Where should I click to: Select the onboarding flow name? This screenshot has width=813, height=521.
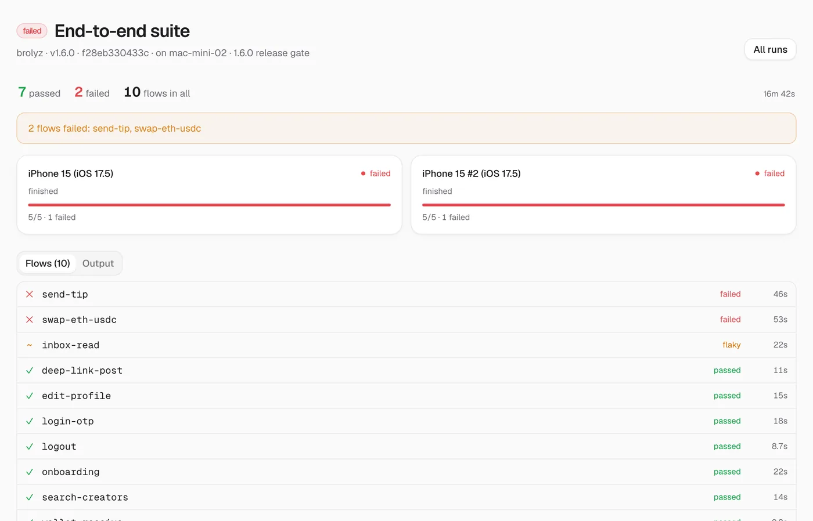(x=71, y=472)
